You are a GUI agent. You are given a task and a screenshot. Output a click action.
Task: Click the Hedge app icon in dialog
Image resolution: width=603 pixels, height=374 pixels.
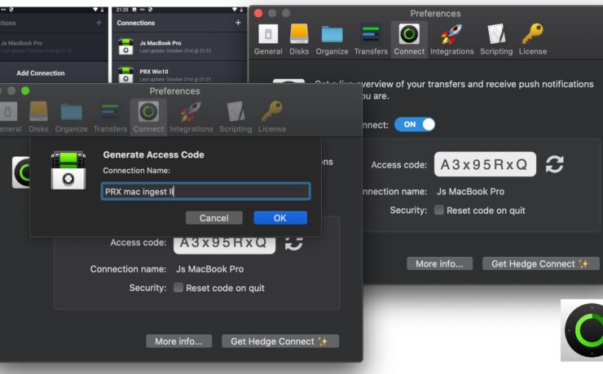point(68,170)
